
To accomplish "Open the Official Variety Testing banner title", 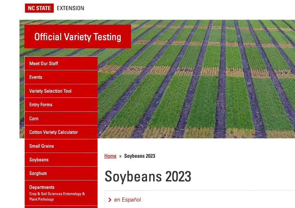I will [x=78, y=37].
